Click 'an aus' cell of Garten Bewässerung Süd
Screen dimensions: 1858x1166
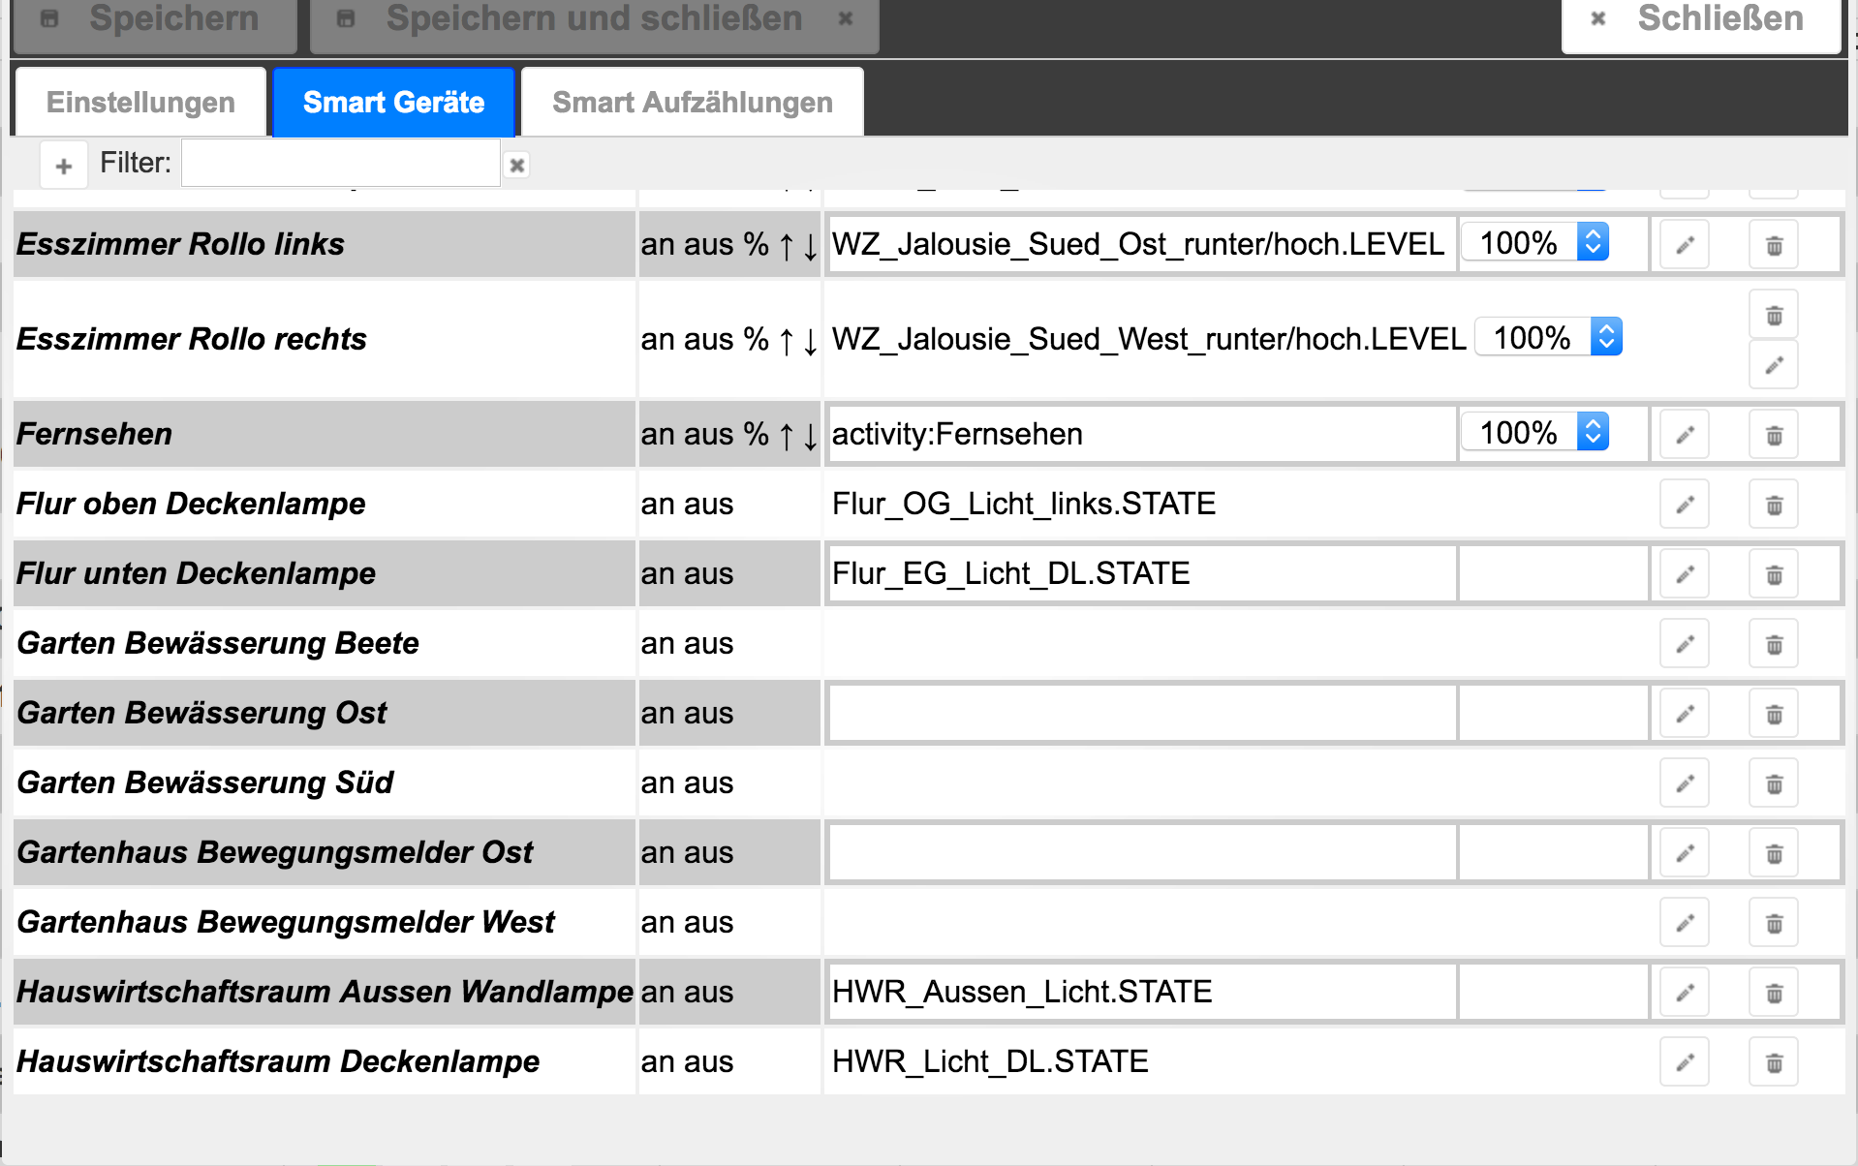729,782
